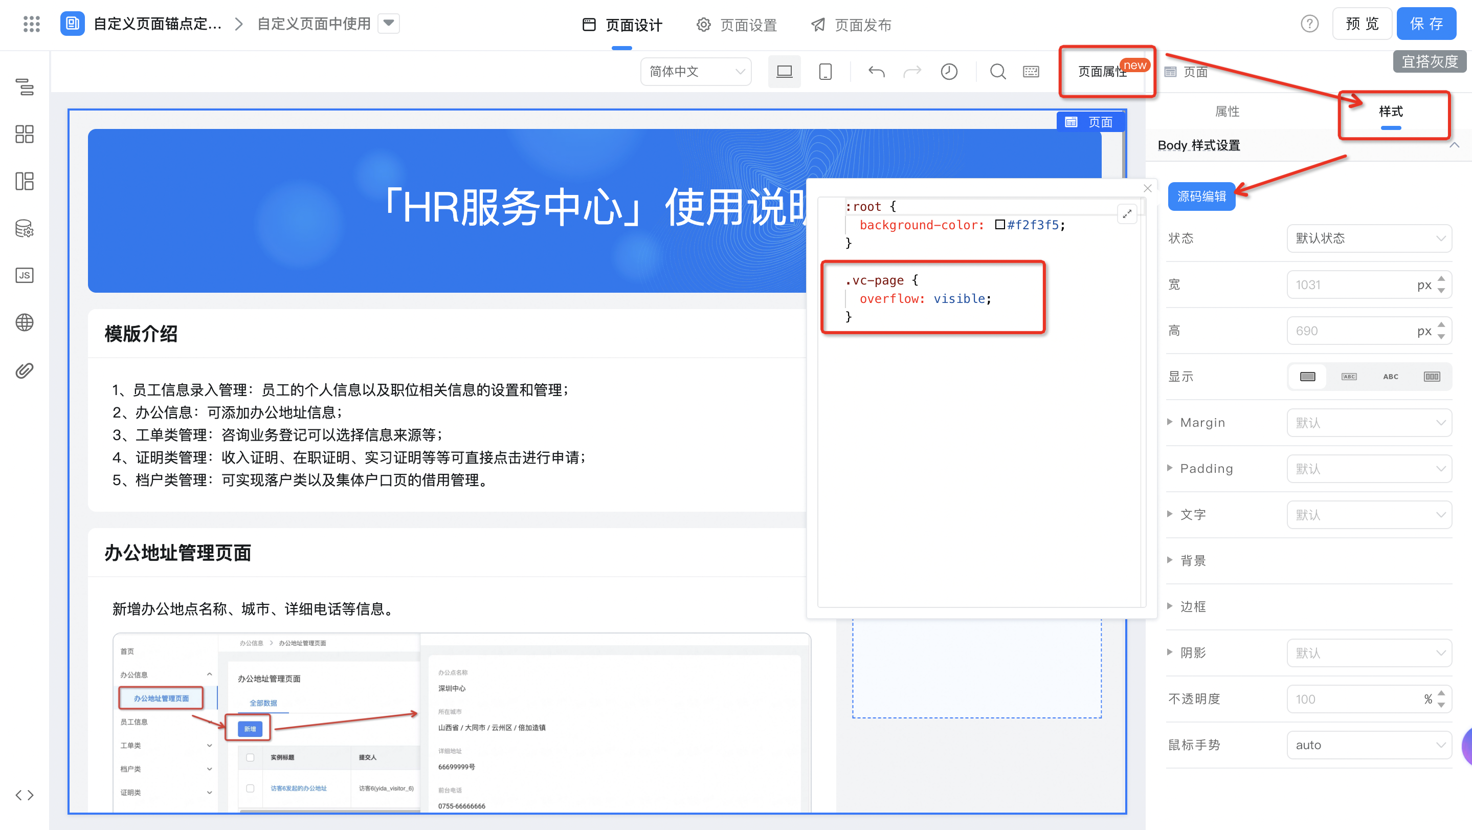Switch to the 页面发布 tab
The width and height of the screenshot is (1472, 830).
(851, 25)
